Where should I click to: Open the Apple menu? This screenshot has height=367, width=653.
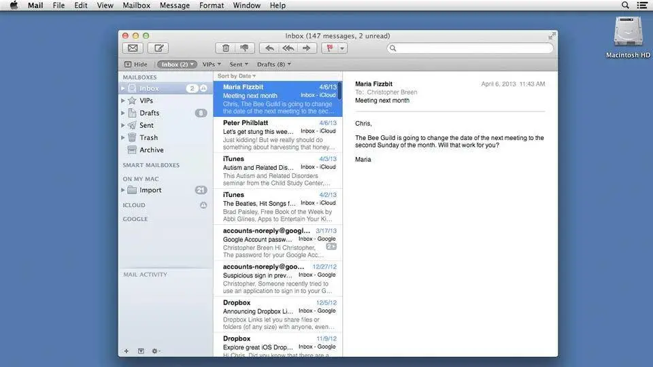point(14,5)
